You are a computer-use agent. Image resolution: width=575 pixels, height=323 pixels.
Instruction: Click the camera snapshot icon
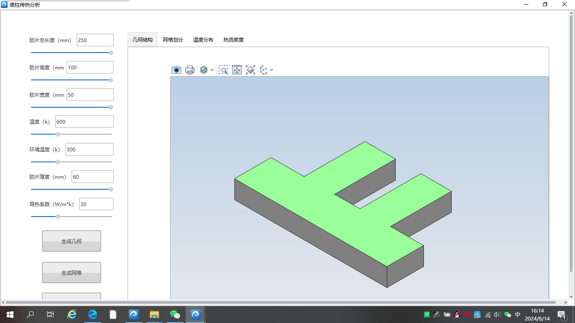click(176, 70)
